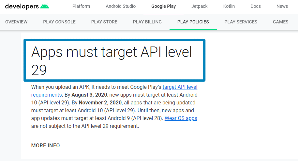Open the Kotlin tab

[x=229, y=6]
